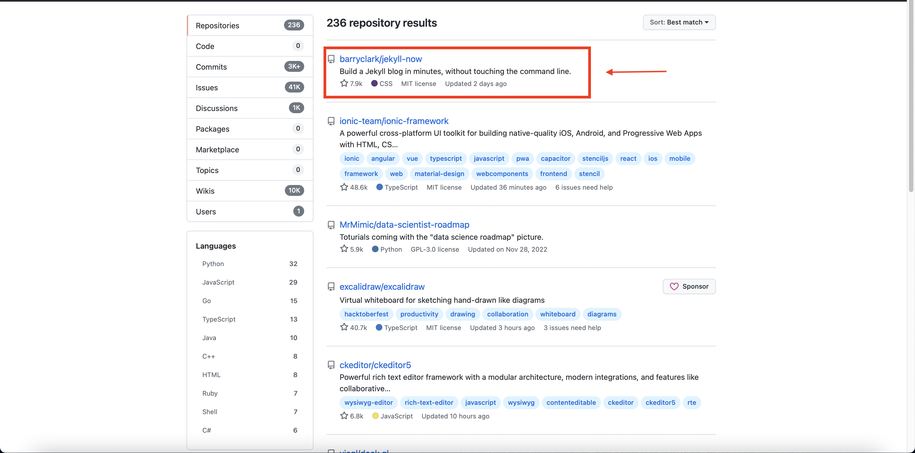Open the Sort: Best match dropdown
This screenshot has width=915, height=453.
pyautogui.click(x=679, y=22)
